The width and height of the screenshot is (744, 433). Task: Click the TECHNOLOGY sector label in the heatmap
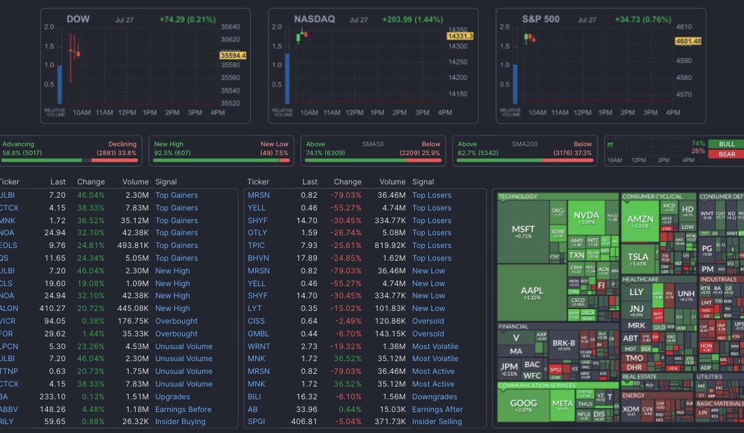[517, 196]
